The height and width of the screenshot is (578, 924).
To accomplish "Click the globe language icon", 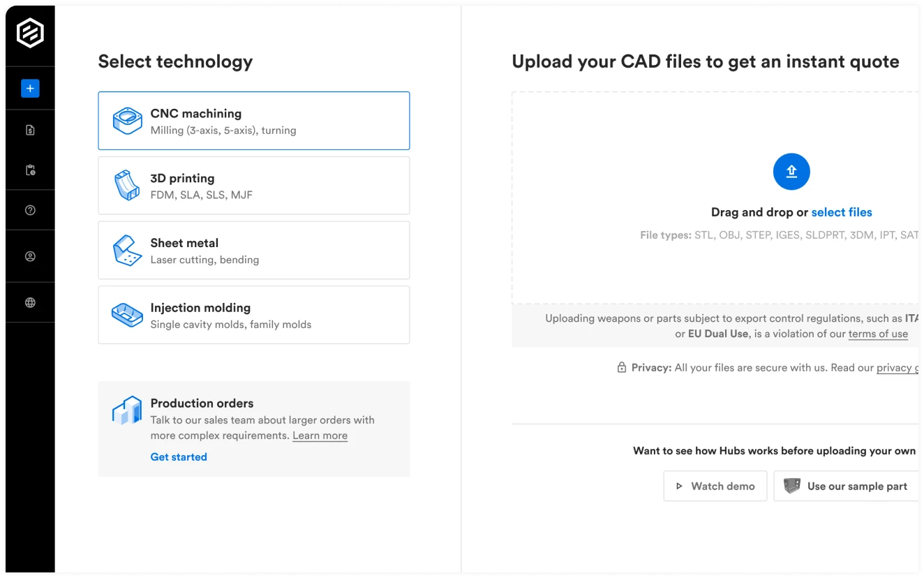I will (30, 303).
